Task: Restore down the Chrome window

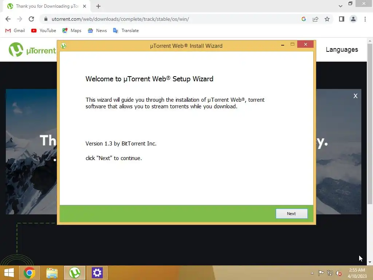Action: coord(350,3)
